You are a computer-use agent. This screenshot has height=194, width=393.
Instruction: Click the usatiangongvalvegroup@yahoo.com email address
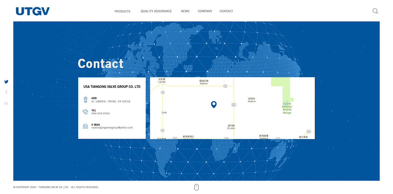(x=112, y=128)
